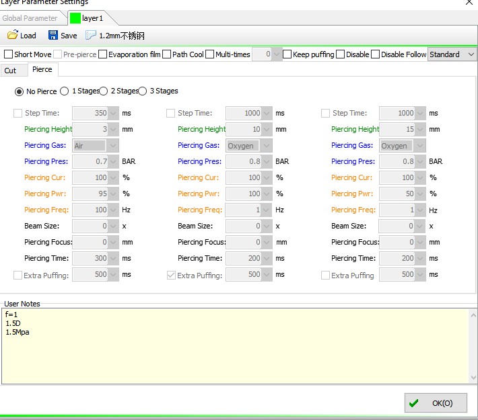Check the Keep puffing option
The height and width of the screenshot is (420, 478).
pyautogui.click(x=287, y=54)
